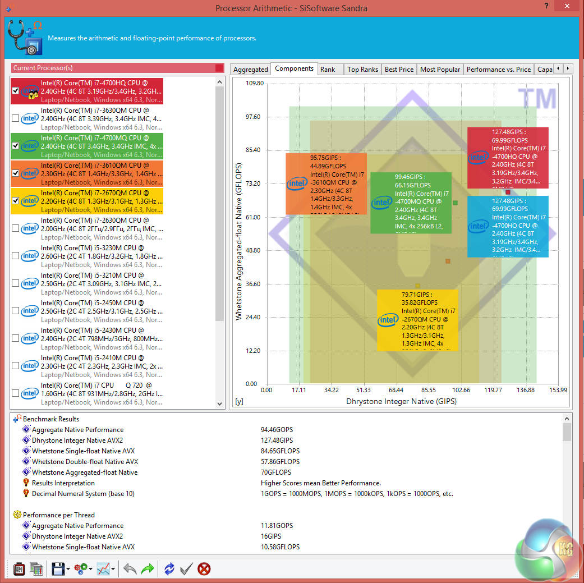
Task: Click the colored gears engine icon
Action: 81,569
